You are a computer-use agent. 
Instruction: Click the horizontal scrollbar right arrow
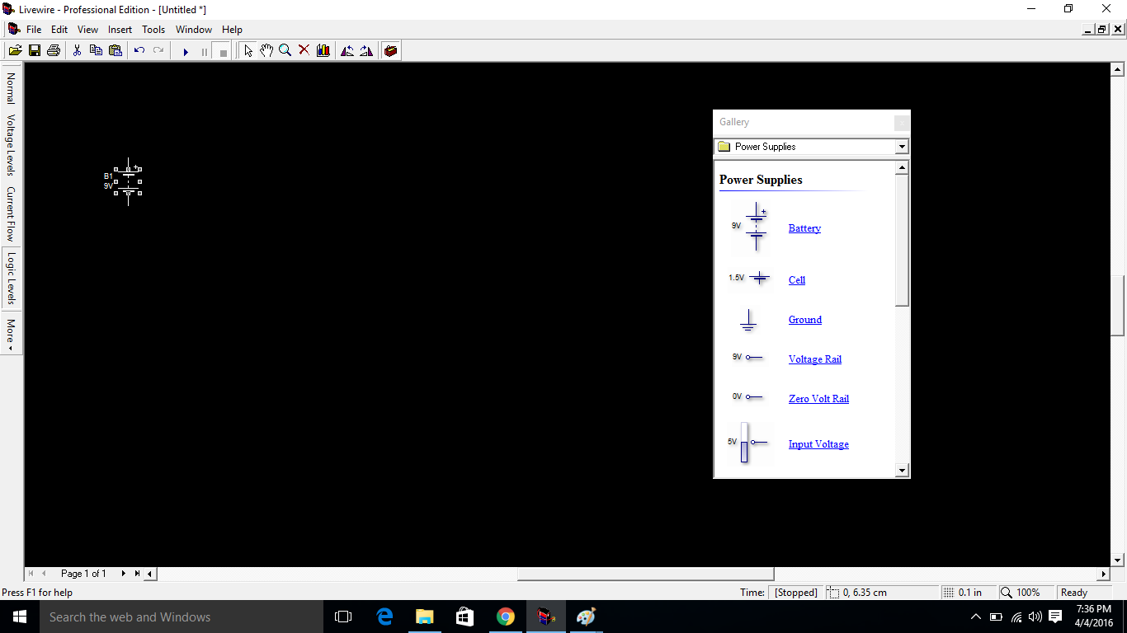[1104, 574]
